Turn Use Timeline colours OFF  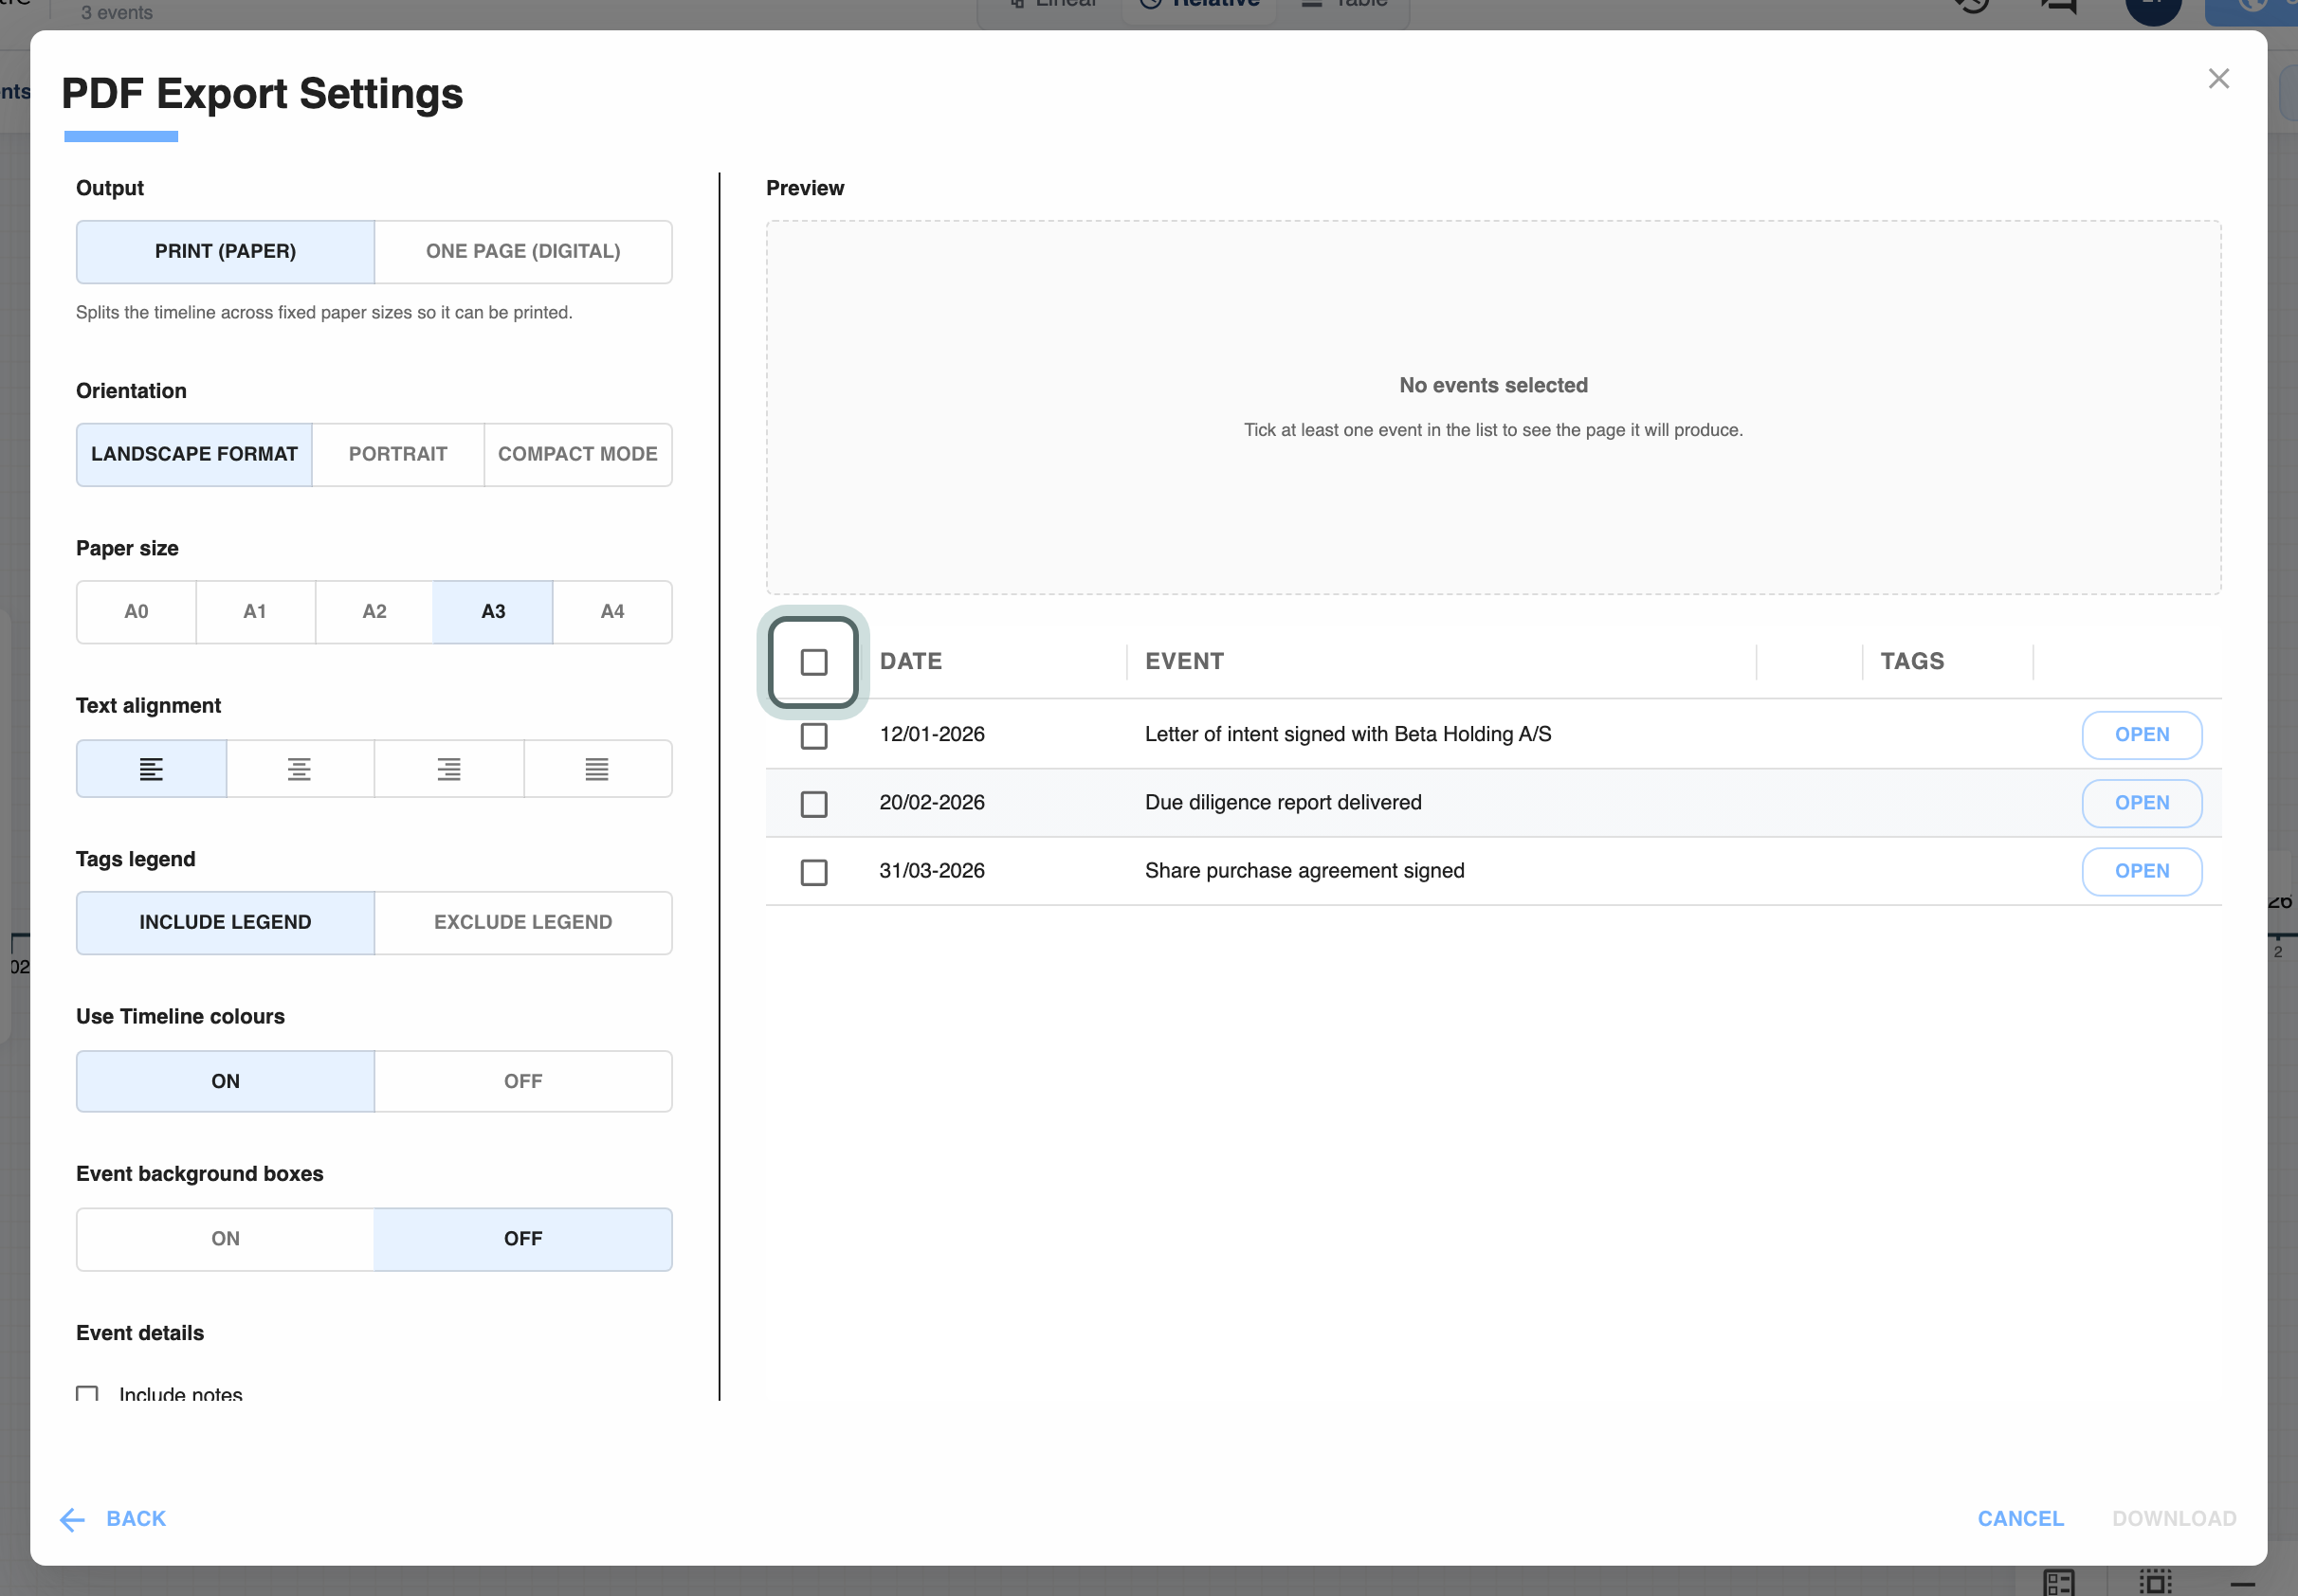523,1081
